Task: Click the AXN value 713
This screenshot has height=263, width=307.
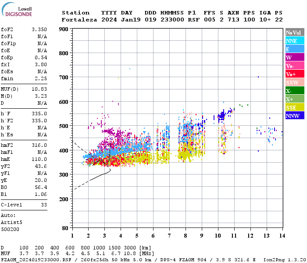Action: [x=233, y=20]
